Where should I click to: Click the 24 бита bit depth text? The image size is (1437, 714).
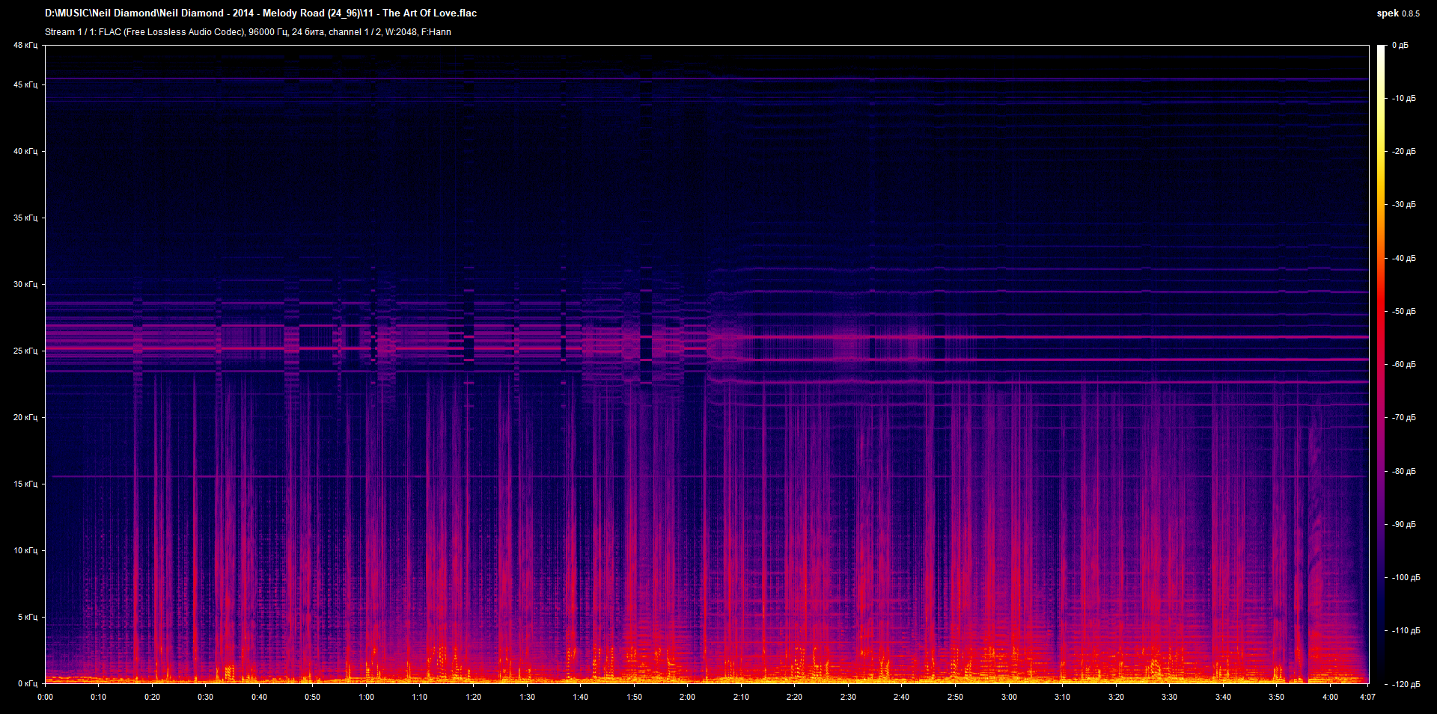click(310, 32)
